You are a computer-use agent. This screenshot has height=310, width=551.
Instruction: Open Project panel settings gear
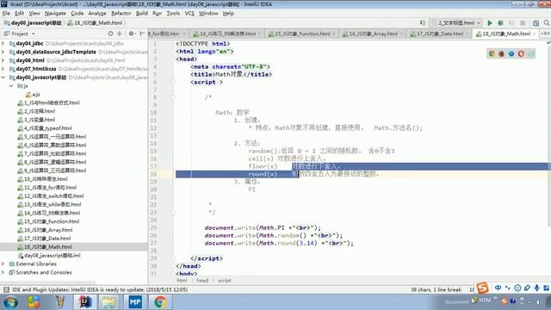coord(132,34)
